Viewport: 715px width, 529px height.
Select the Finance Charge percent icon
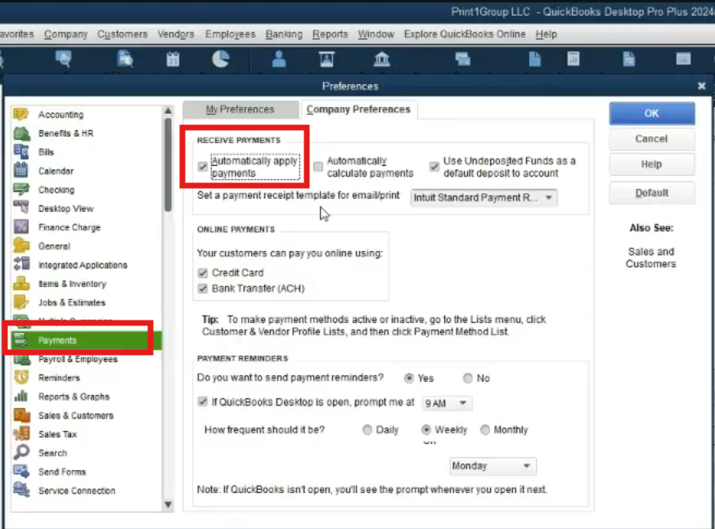[x=21, y=227]
